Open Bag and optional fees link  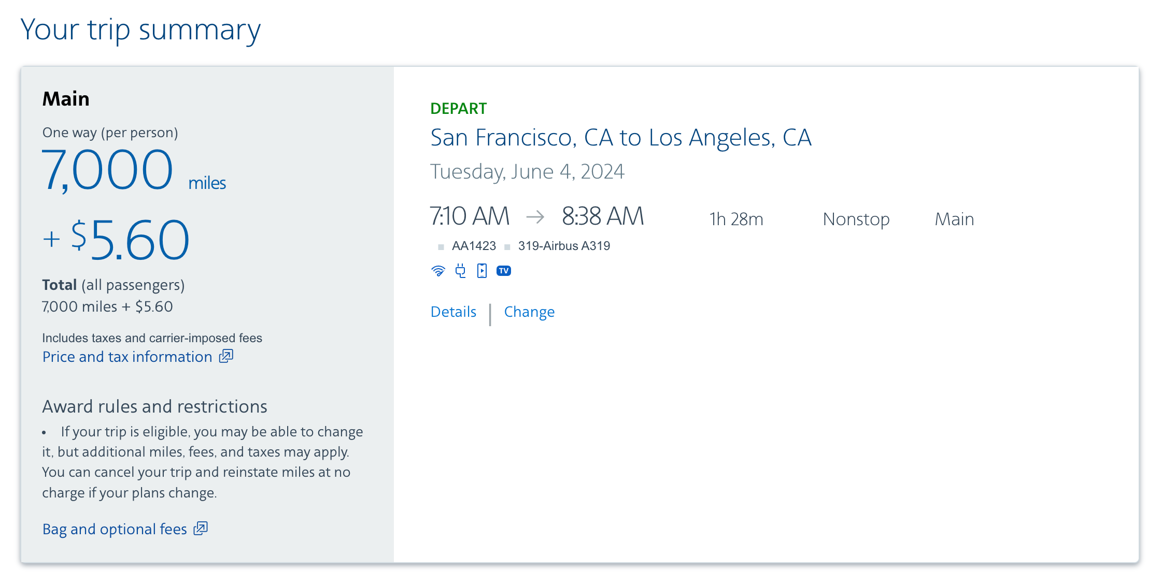coord(115,529)
